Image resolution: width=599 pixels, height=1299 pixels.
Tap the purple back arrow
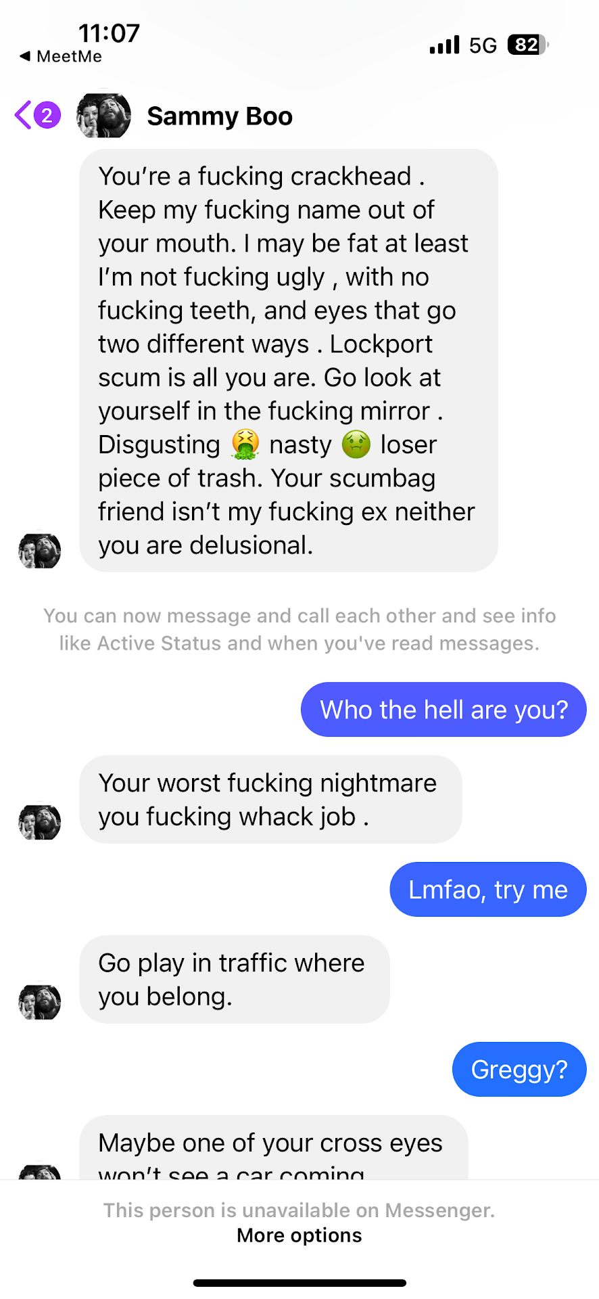[23, 115]
